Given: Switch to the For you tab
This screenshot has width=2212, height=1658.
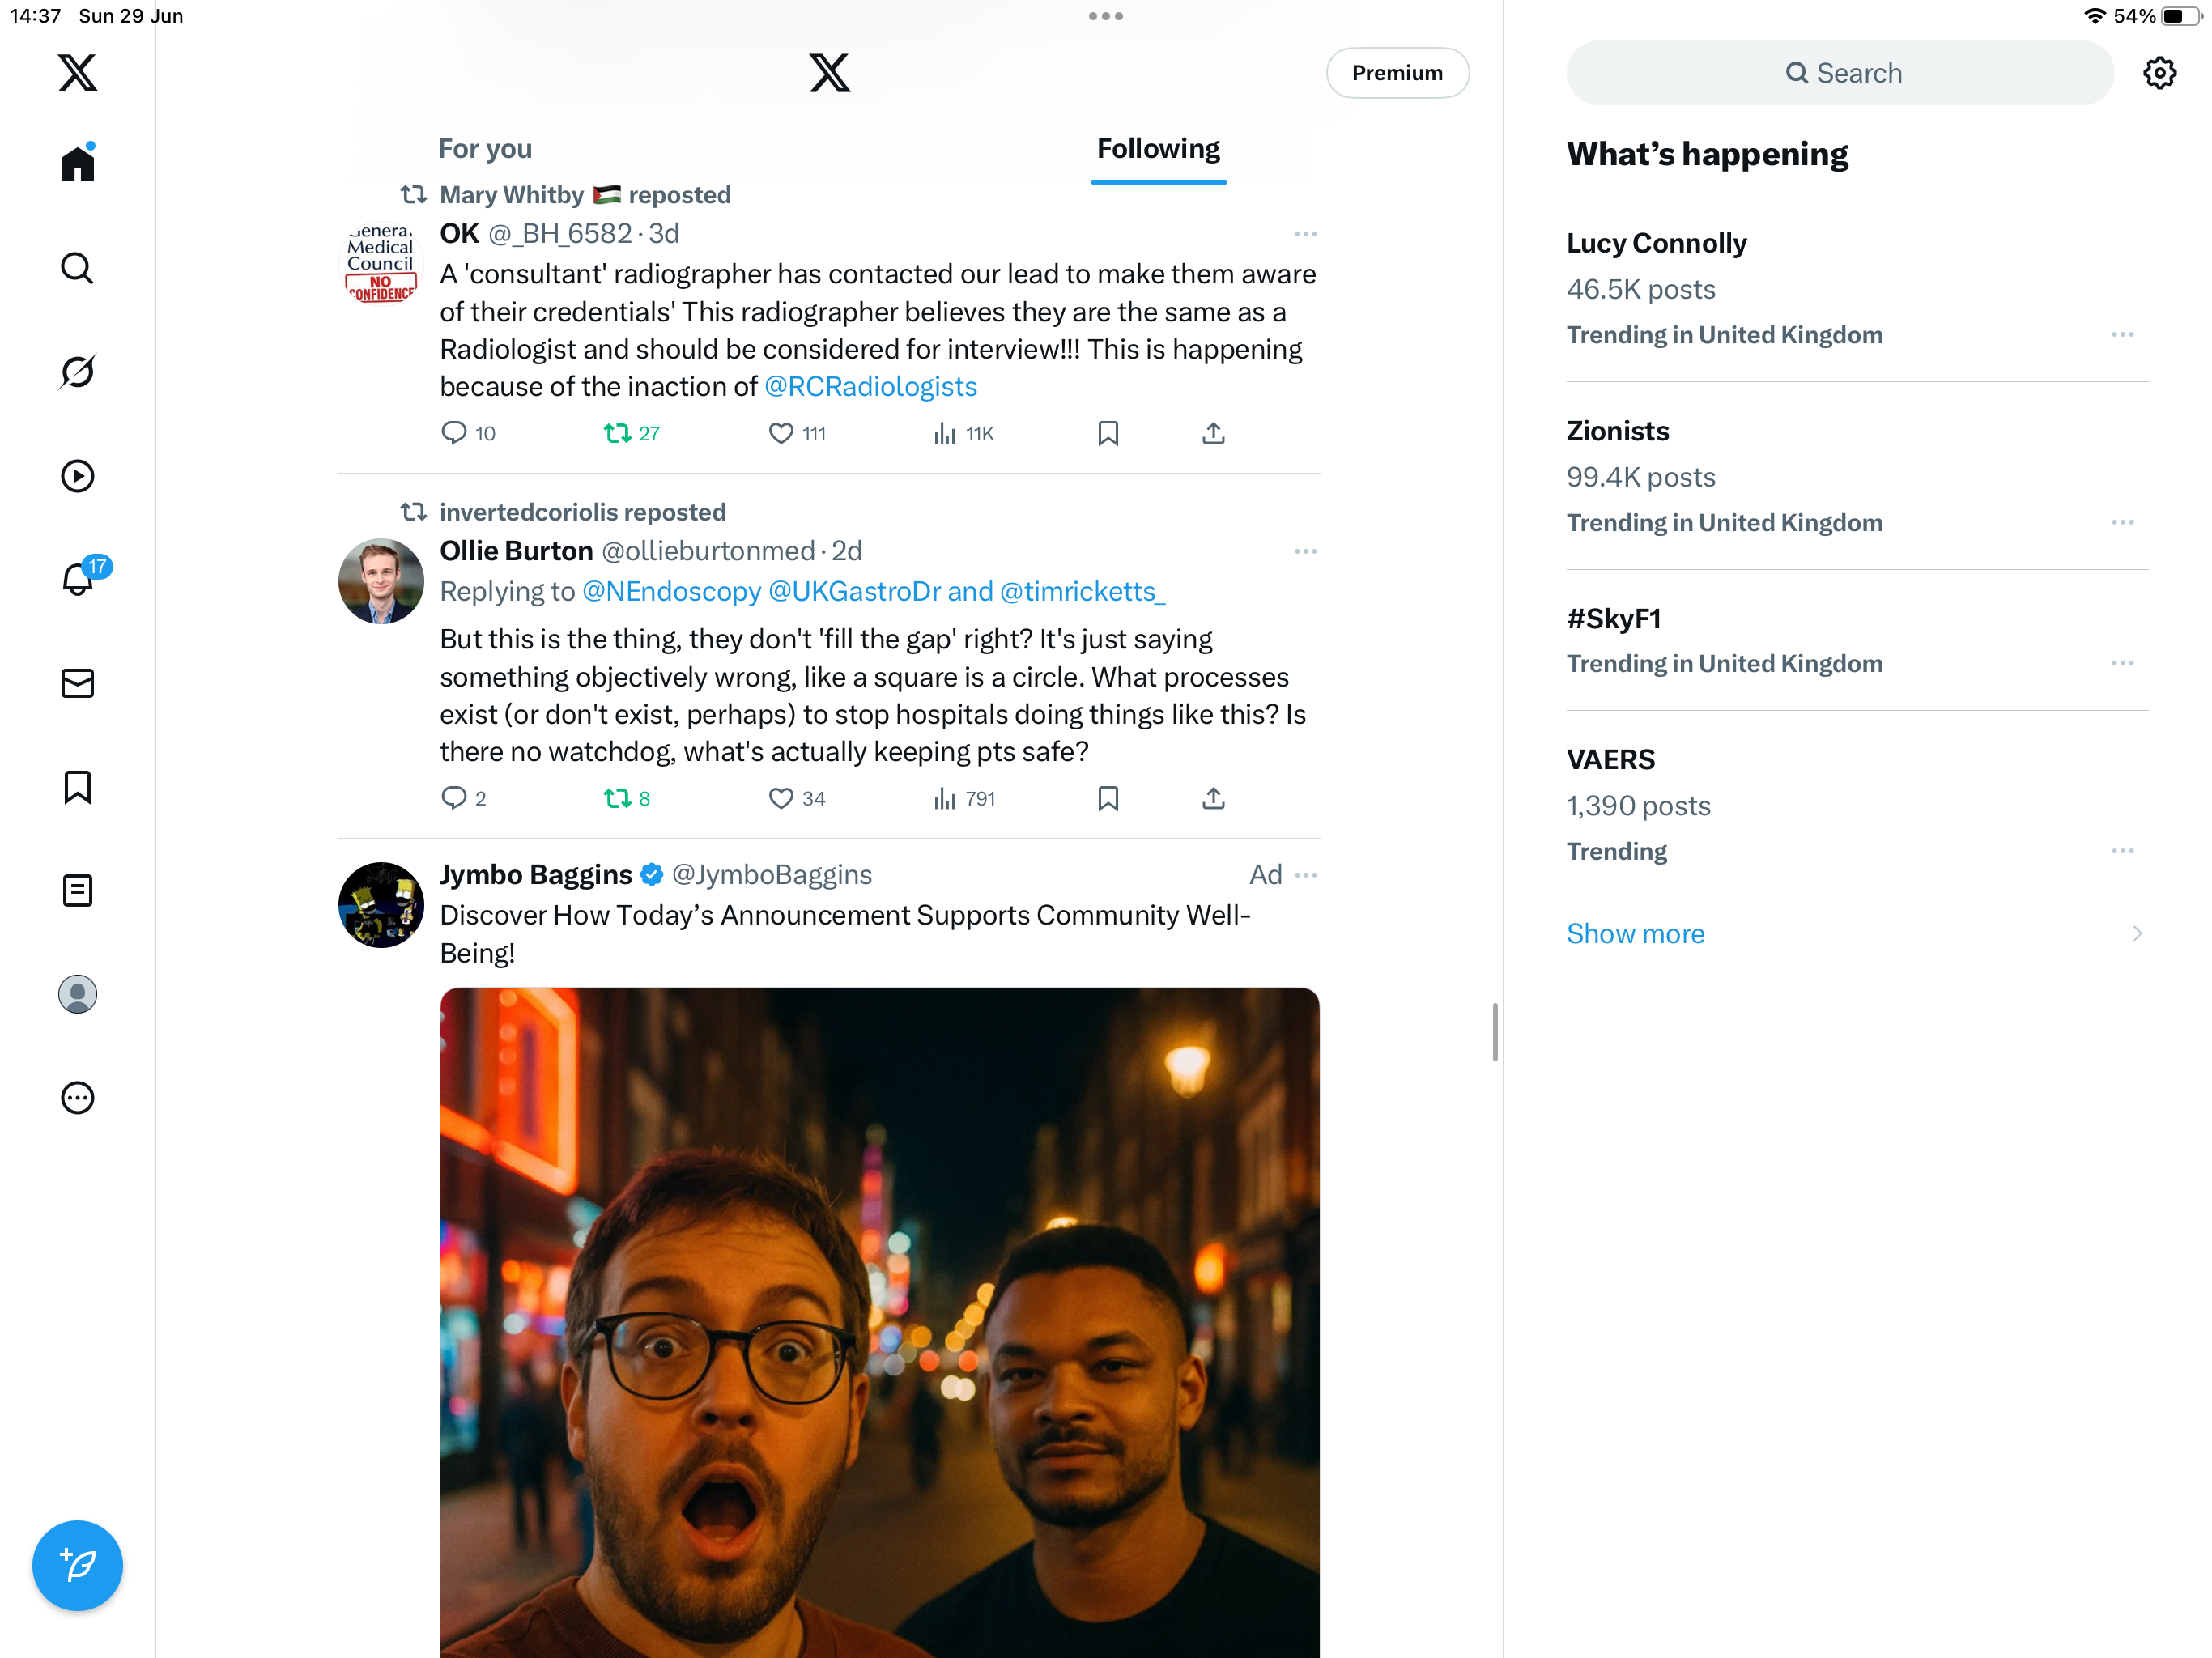Looking at the screenshot, I should pyautogui.click(x=485, y=149).
